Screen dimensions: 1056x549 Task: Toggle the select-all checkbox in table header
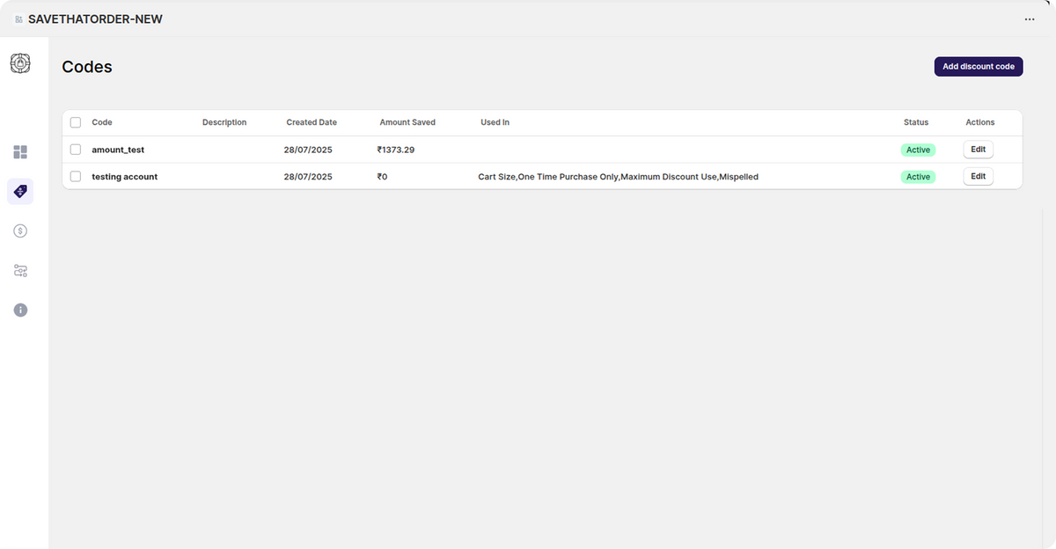coord(76,122)
